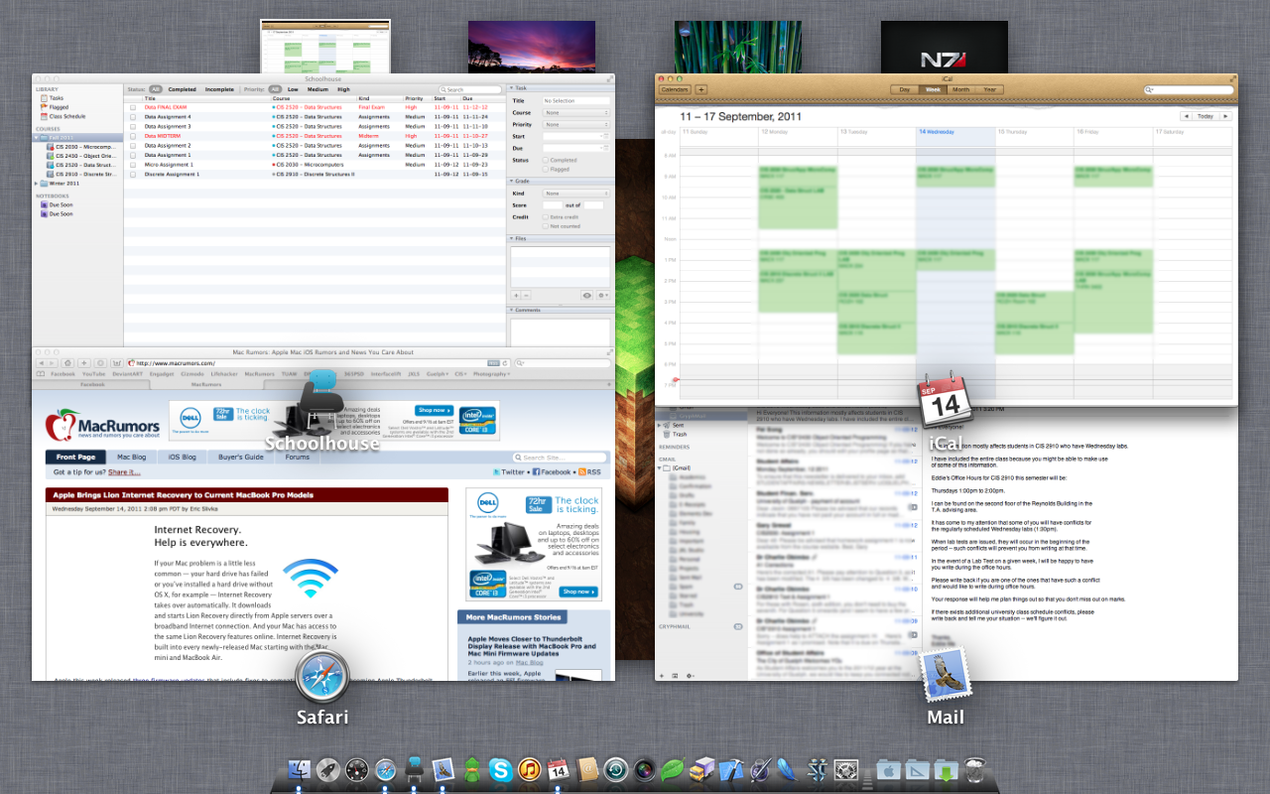Select the large Schoolhouse chair badge icon
This screenshot has height=794, width=1270.
[322, 400]
